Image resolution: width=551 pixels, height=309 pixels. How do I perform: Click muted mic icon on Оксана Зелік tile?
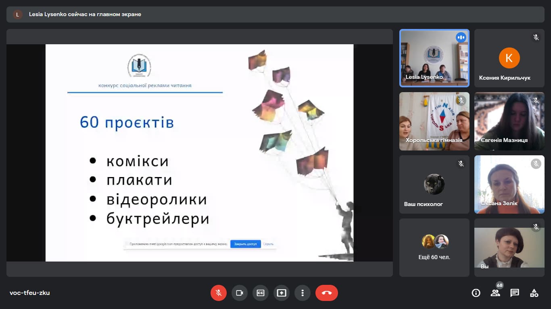(x=536, y=164)
